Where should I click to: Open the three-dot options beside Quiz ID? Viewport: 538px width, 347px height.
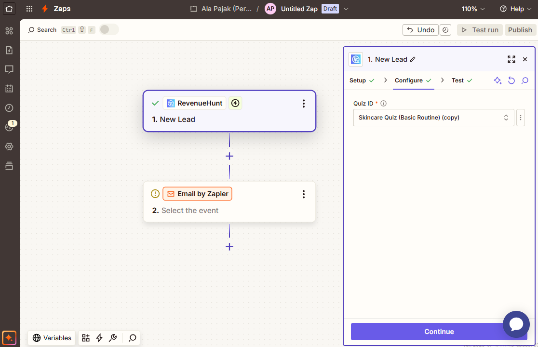tap(521, 118)
